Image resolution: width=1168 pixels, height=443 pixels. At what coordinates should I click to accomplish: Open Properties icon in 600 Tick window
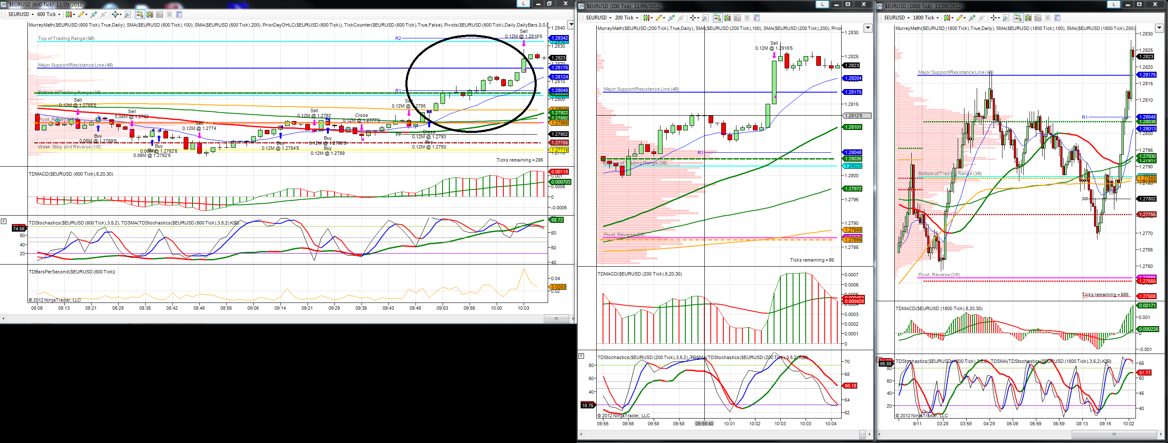tap(179, 14)
